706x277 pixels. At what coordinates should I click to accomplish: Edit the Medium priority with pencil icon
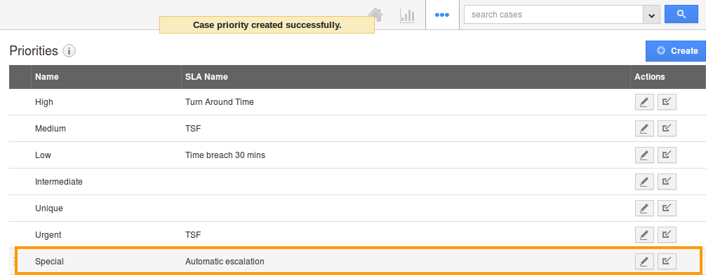coord(644,129)
